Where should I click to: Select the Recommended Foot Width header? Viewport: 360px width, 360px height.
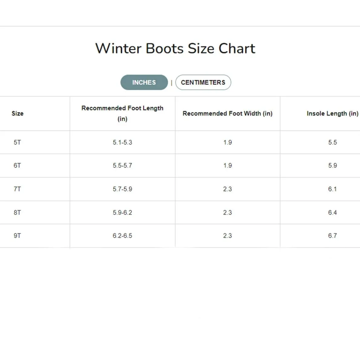(x=227, y=113)
